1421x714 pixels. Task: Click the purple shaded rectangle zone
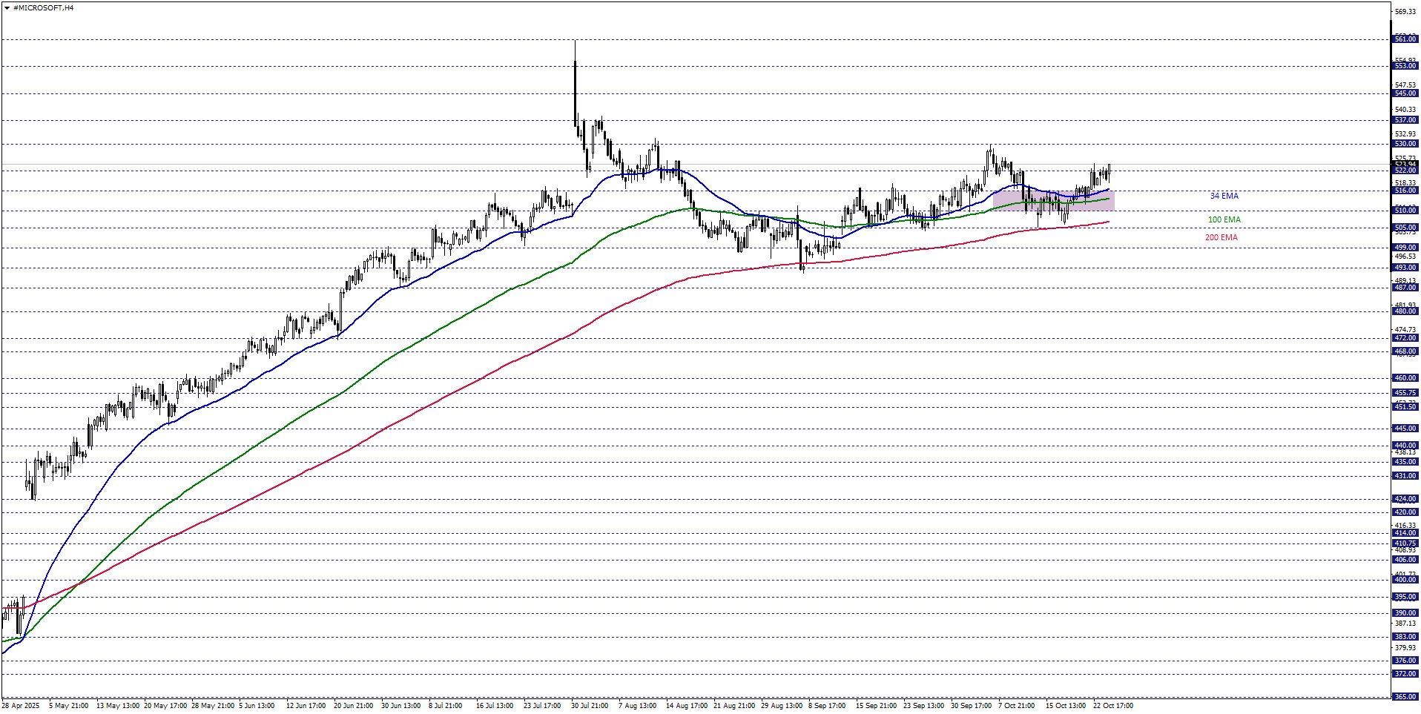point(1053,201)
